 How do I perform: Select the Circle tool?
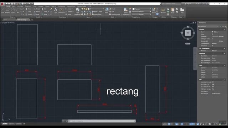pyautogui.click(x=13, y=11)
